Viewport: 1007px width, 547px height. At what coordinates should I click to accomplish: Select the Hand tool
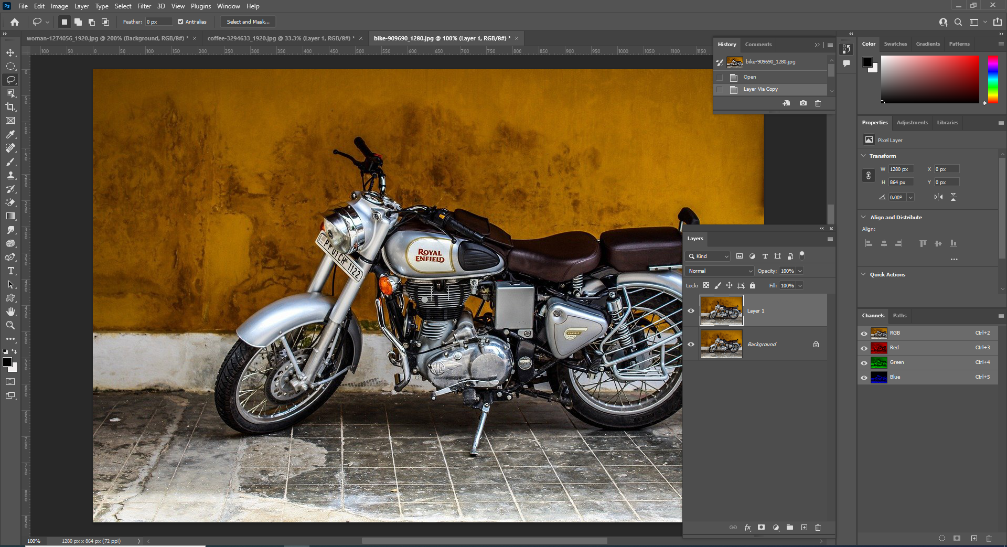10,312
